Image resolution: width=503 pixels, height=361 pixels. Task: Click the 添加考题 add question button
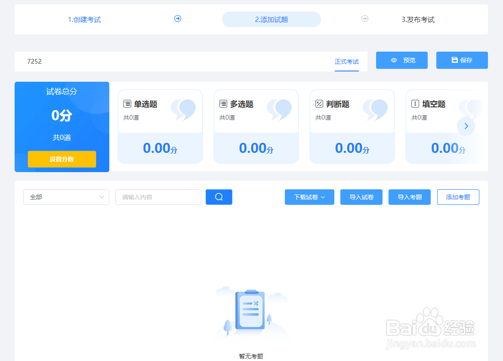[458, 197]
